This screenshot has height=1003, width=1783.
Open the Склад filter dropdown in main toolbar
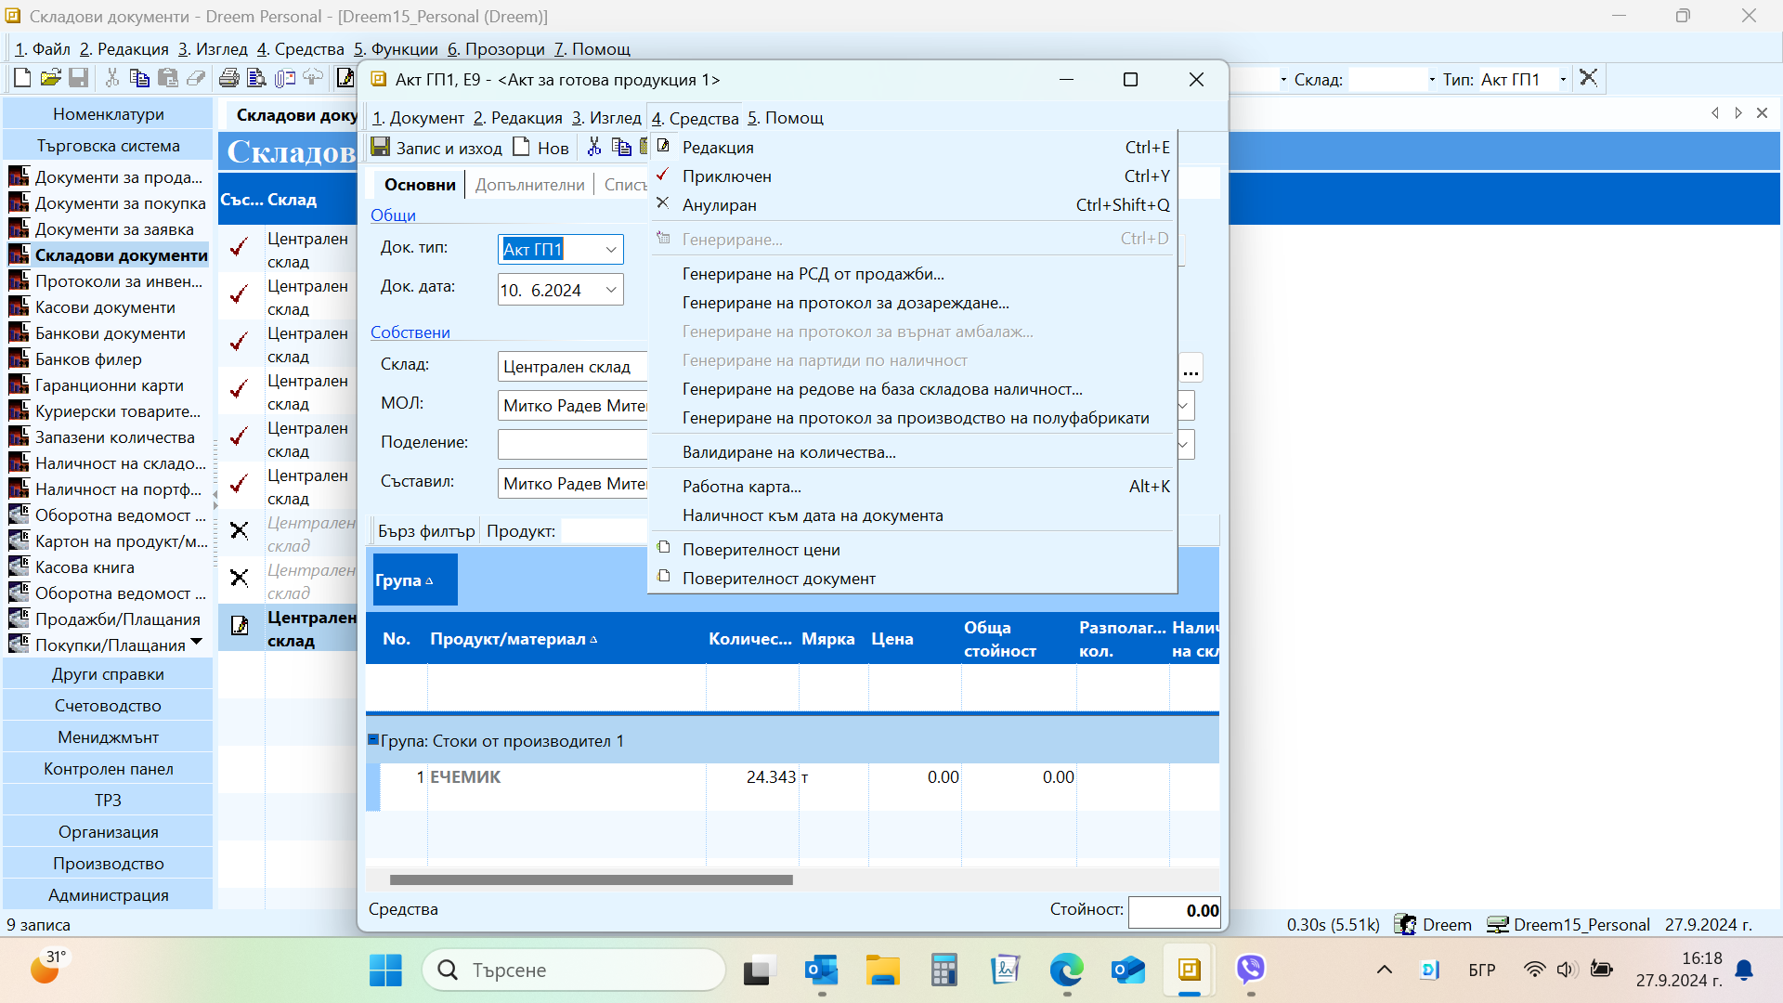pos(1432,80)
